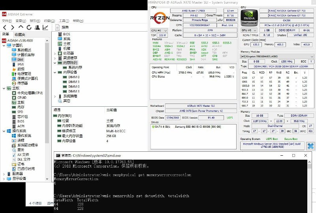Image resolution: width=316 pixels, height=213 pixels.
Task: Open the 超频 overclock item
Action: pos(21,69)
